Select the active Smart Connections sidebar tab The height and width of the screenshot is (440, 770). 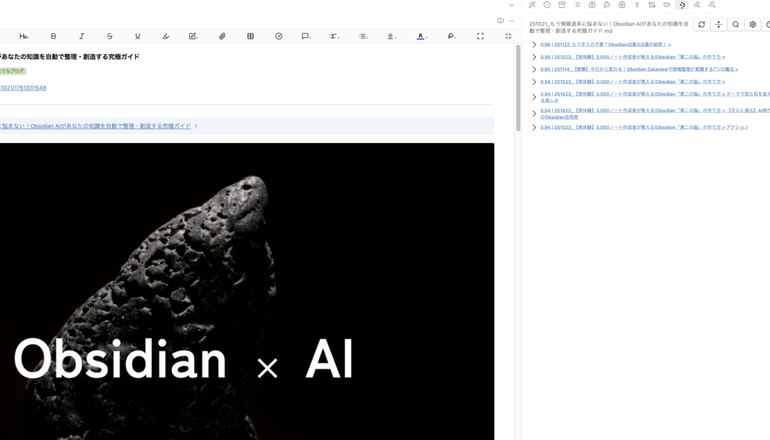coord(682,5)
